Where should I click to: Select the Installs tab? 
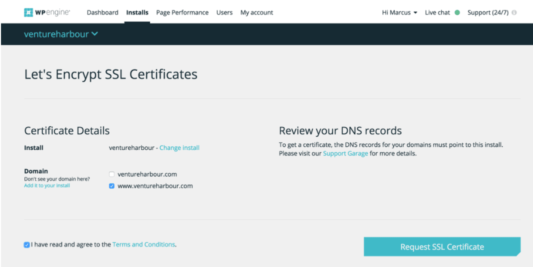coord(137,12)
